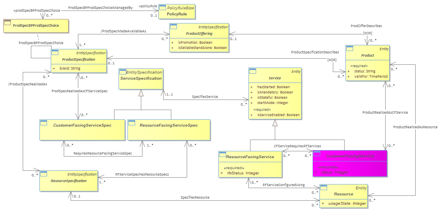
Task: Click the class icon in ResourceSpecification box
Action: tap(44, 174)
